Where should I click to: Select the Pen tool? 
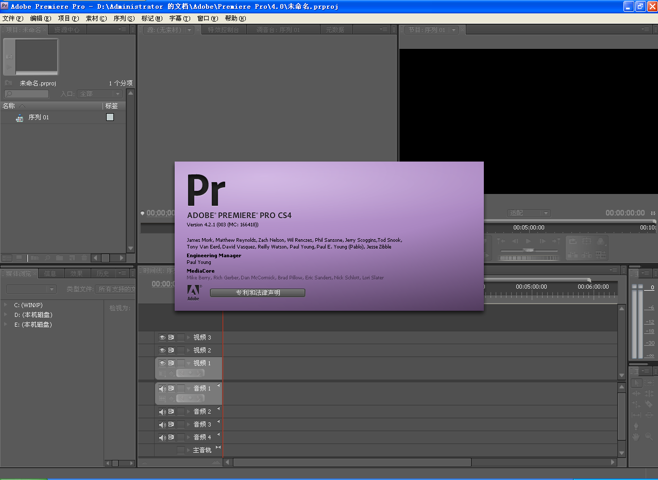(x=636, y=425)
